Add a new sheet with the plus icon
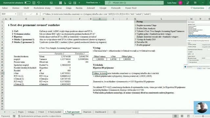 pyautogui.click(x=115, y=112)
